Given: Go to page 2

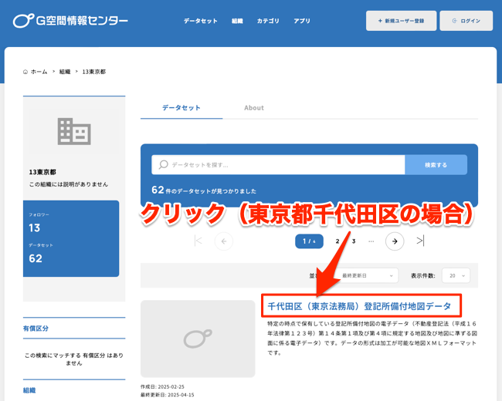Looking at the screenshot, I should [337, 241].
